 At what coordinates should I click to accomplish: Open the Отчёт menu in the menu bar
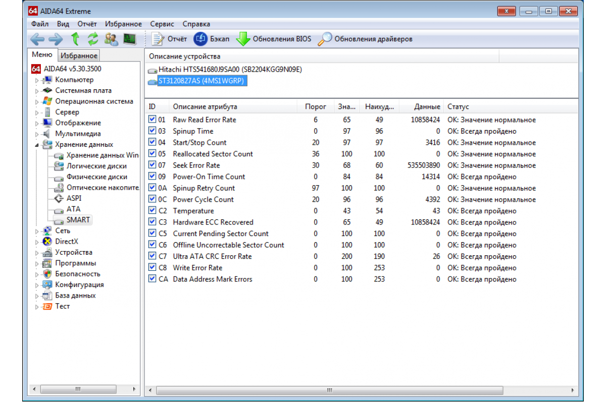87,24
